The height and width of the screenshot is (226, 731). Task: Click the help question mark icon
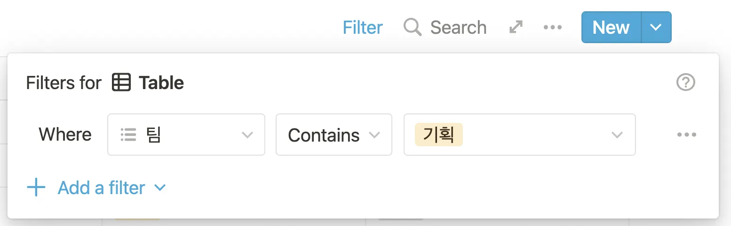[685, 83]
